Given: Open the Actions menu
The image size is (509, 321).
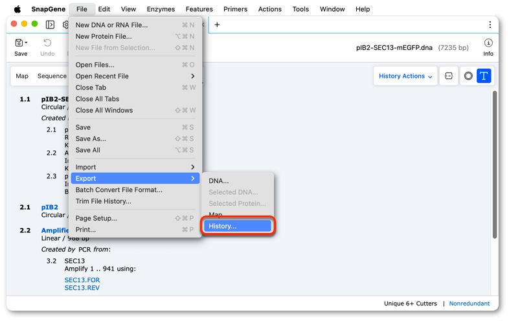Looking at the screenshot, I should [x=270, y=9].
